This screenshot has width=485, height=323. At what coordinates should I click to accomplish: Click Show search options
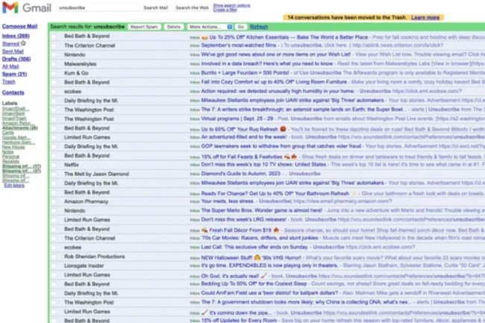click(231, 5)
